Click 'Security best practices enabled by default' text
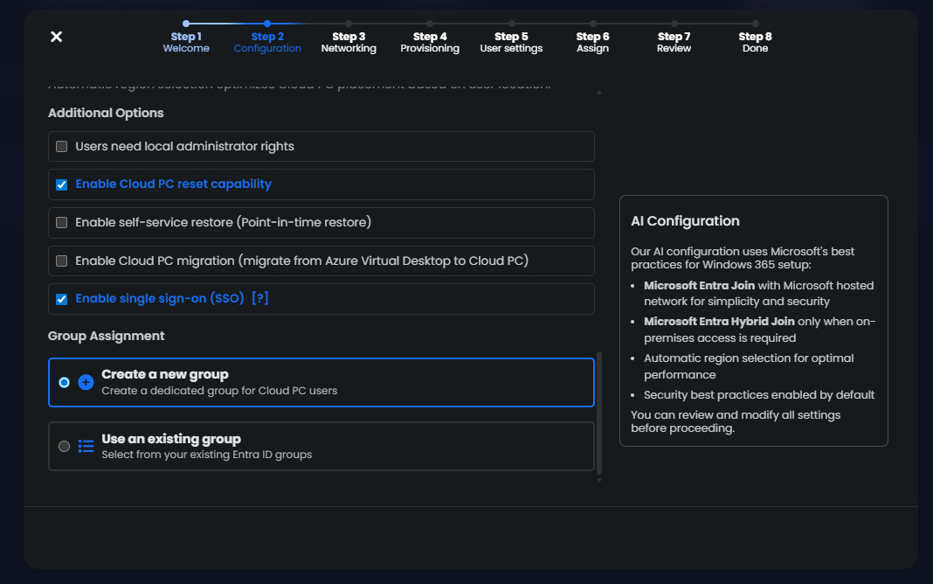 pos(759,394)
